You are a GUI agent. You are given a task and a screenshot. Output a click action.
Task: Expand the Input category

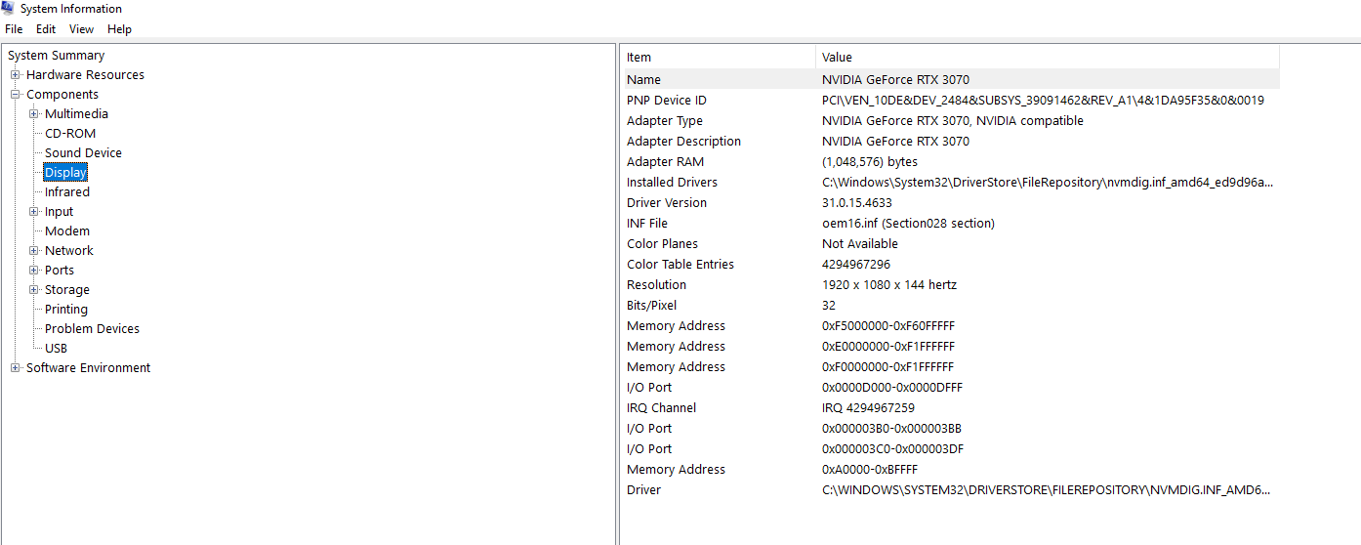34,212
